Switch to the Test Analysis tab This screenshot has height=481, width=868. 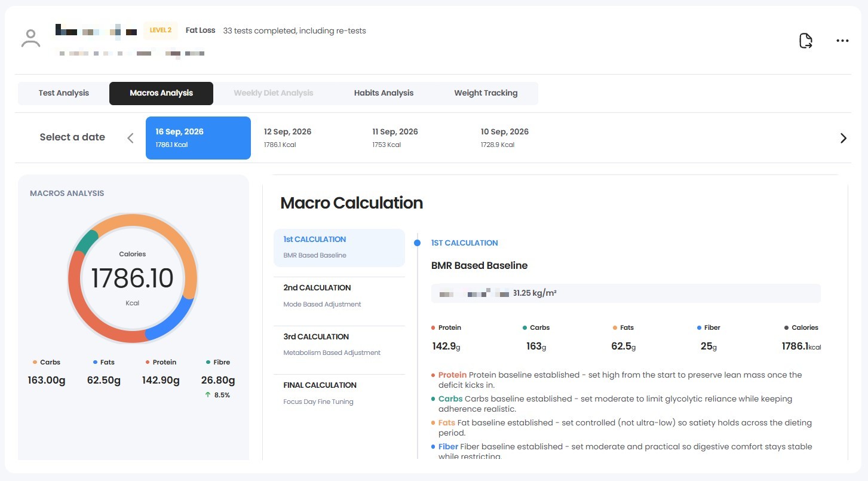click(64, 93)
